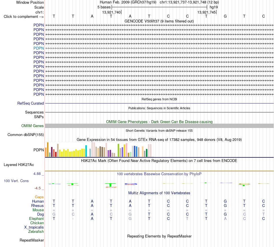Click the 13,921,745 coordinate marker
The width and height of the screenshot is (274, 247).
207,12
